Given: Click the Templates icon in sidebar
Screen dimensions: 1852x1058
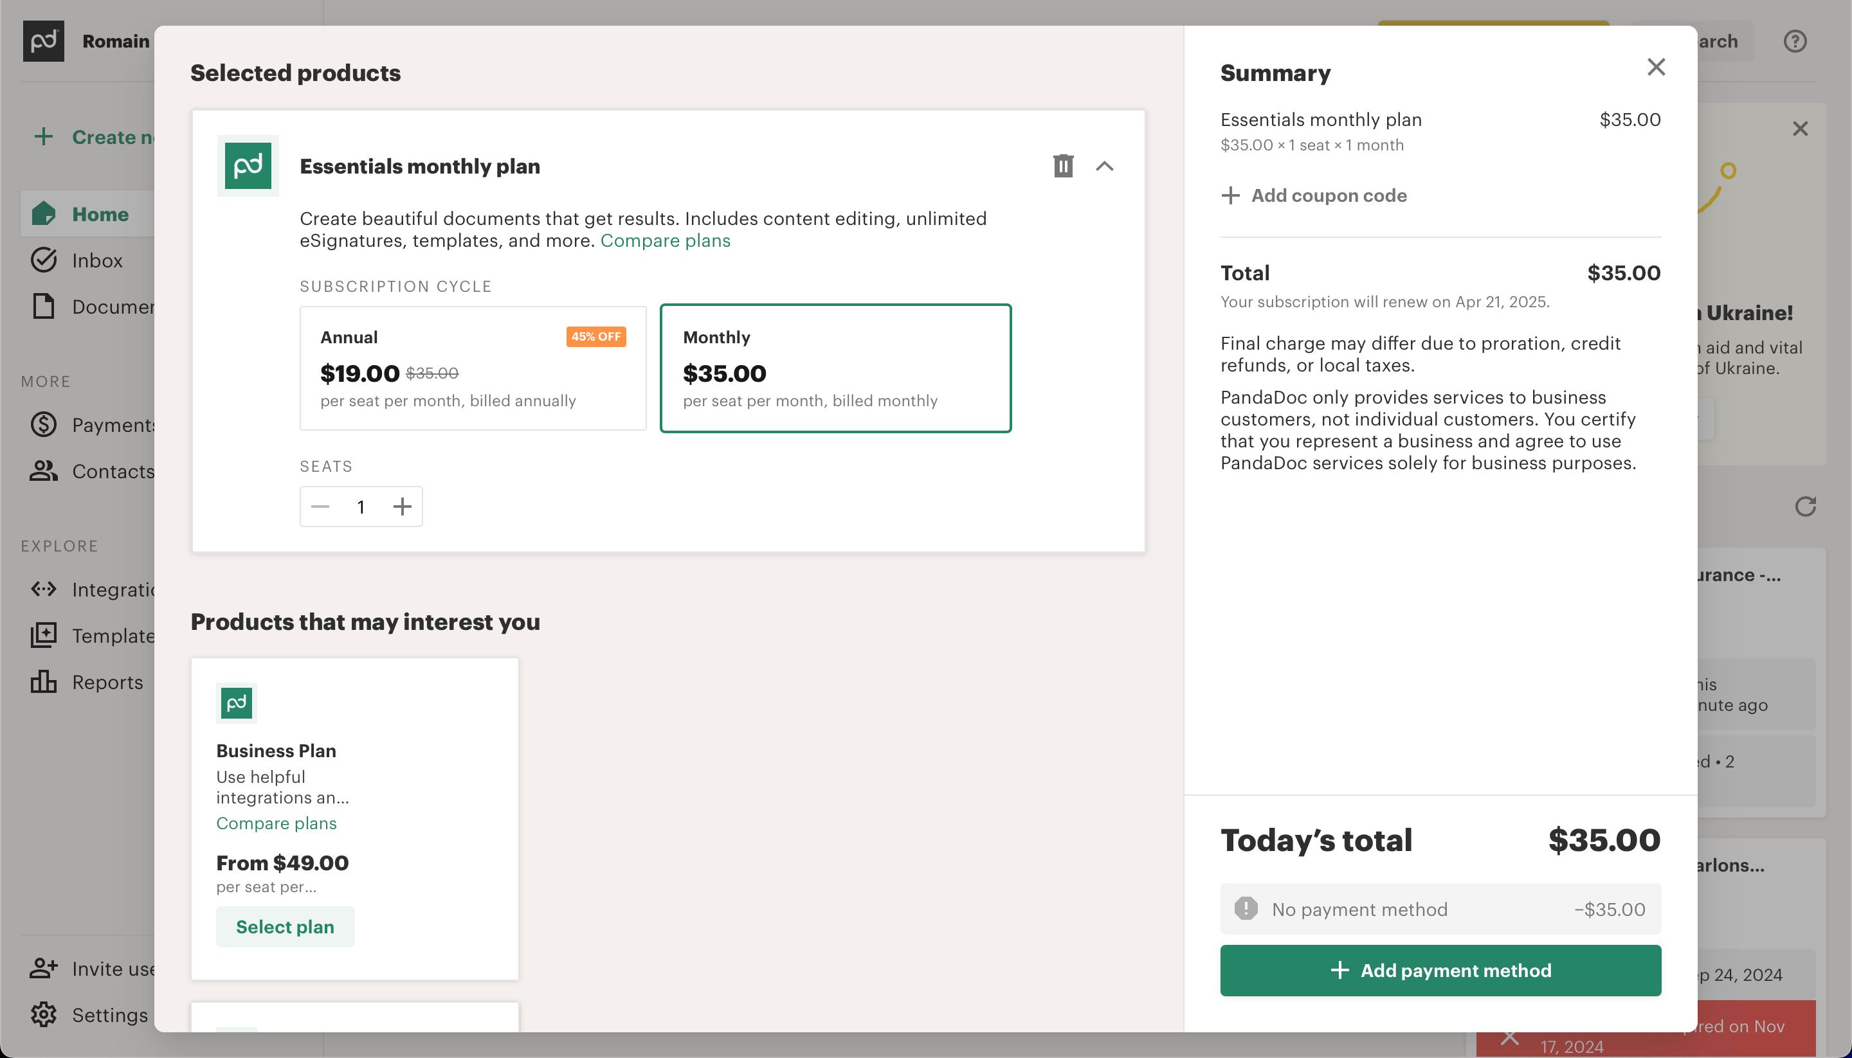Looking at the screenshot, I should click(x=44, y=635).
